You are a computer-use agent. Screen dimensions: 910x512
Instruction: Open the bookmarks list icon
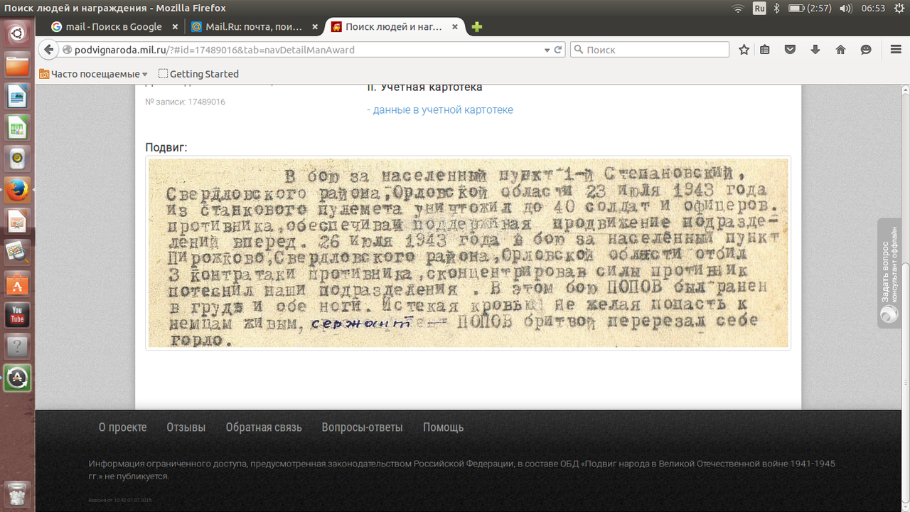(765, 50)
